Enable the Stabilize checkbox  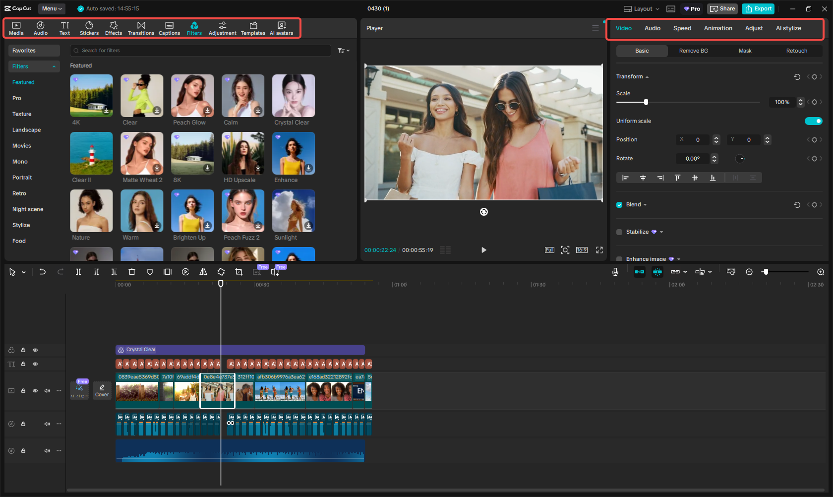coord(619,232)
